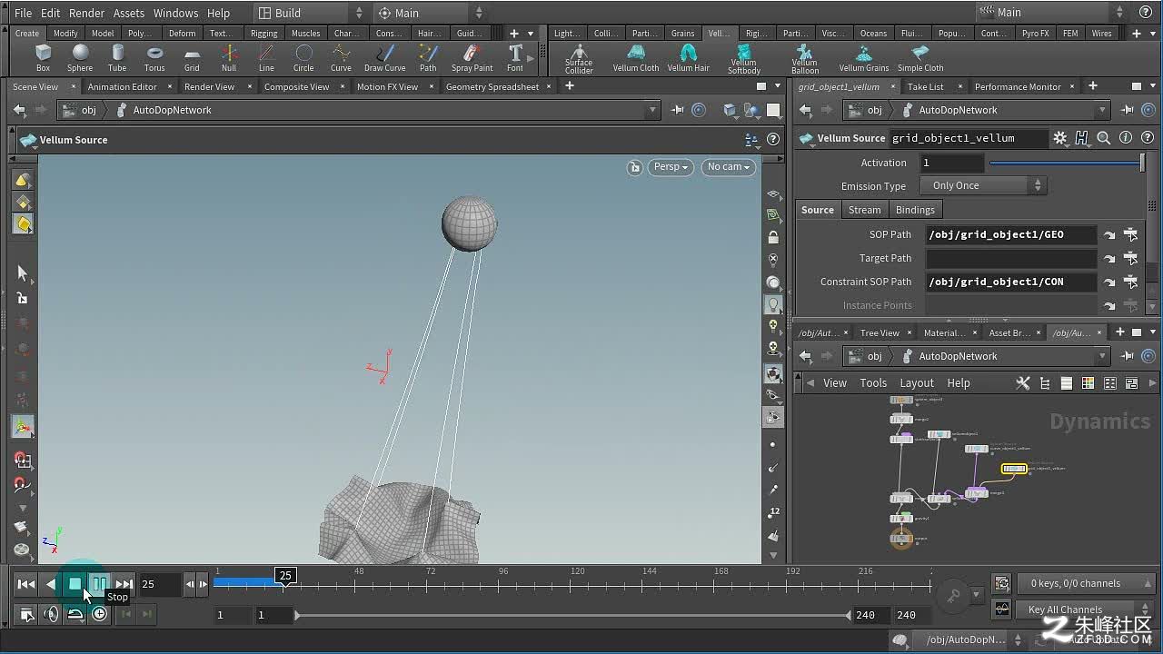
Task: Play the timeline in reverse
Action: 51,584
